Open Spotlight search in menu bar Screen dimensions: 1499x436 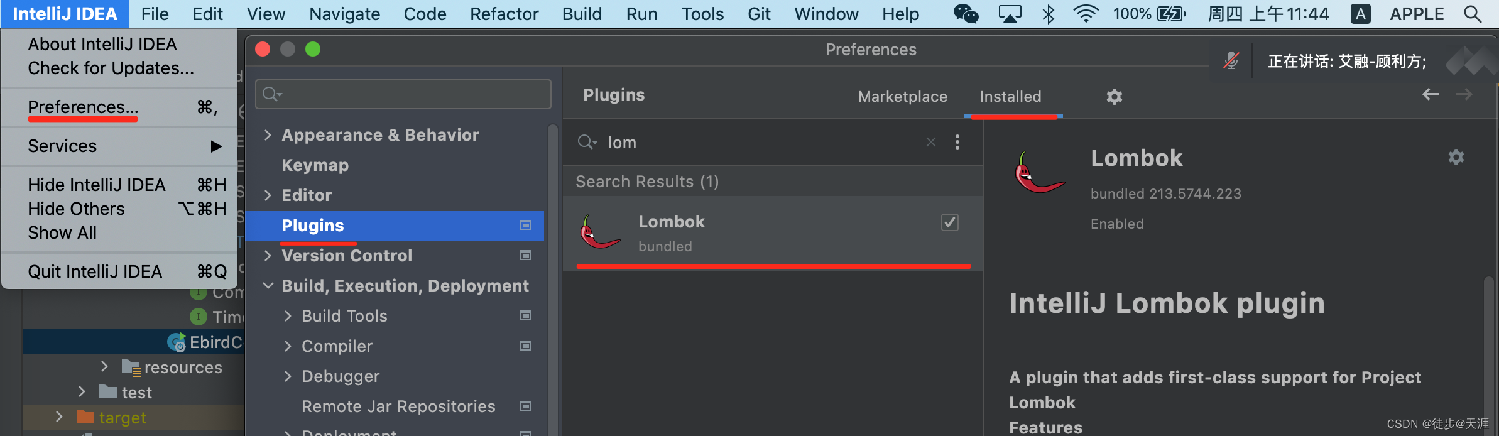(1473, 14)
